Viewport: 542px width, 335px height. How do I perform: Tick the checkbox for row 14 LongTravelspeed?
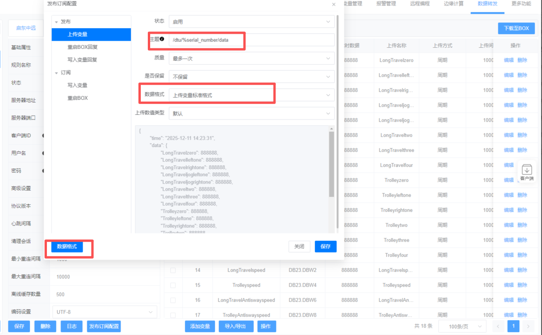[173, 270]
